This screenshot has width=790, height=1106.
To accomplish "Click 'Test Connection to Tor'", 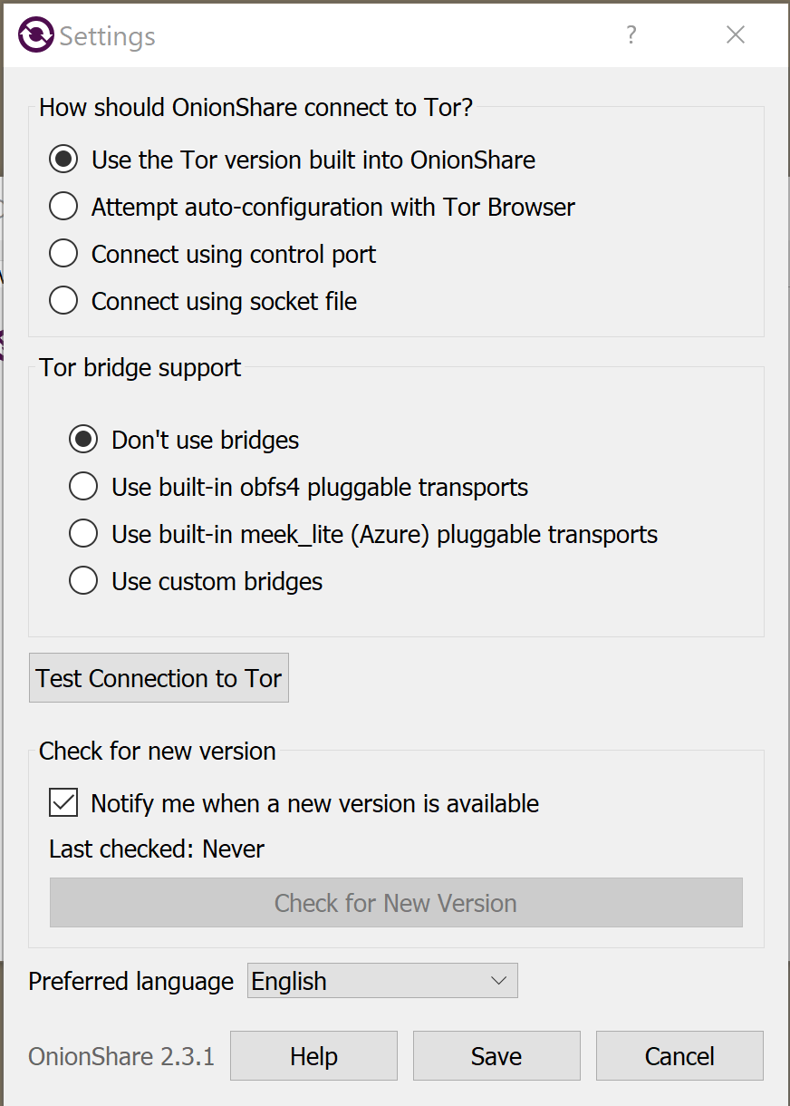I will (159, 677).
